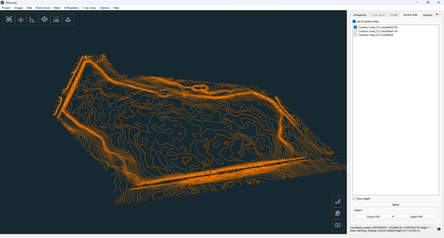Click the top-down view arrow icon
The image size is (444, 238).
pos(21,19)
